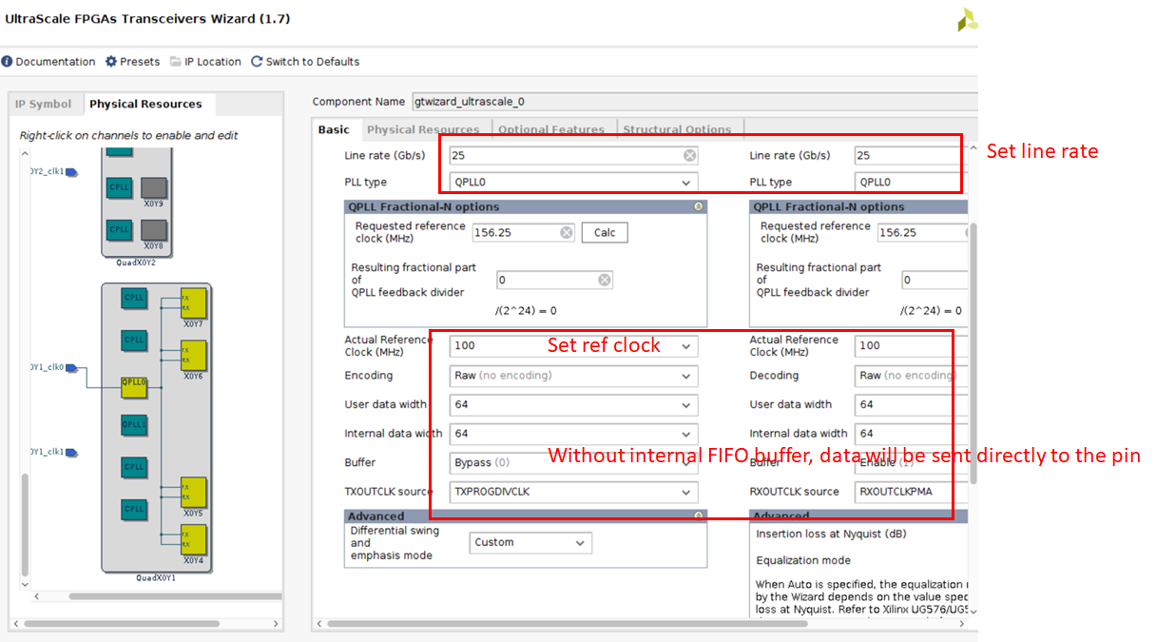Open the Documentation info icon
The height and width of the screenshot is (642, 1156).
click(x=8, y=62)
